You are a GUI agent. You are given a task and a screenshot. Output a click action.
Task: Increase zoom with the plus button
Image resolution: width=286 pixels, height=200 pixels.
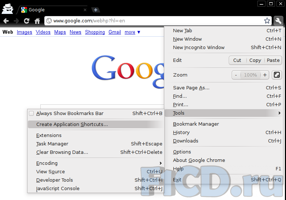[265, 75]
